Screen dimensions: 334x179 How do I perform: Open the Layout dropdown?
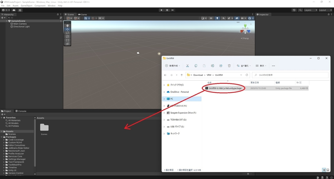coord(325,10)
